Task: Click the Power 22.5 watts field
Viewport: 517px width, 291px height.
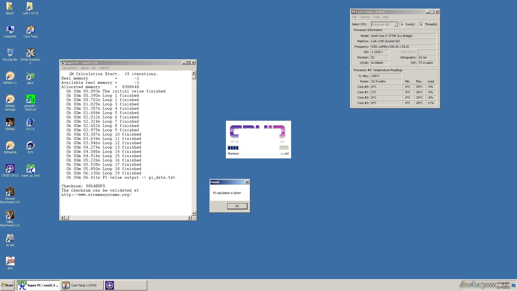Action: pyautogui.click(x=386, y=81)
